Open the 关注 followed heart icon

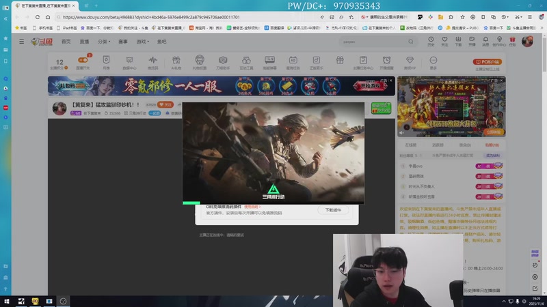[444, 41]
